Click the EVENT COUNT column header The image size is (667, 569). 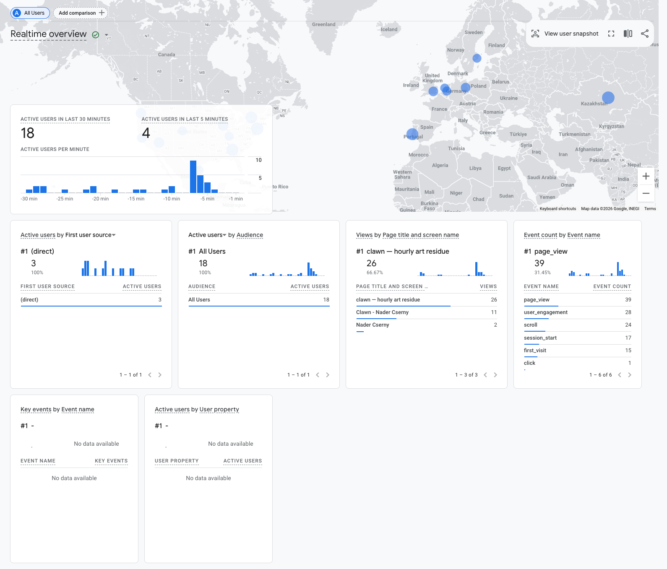point(612,286)
